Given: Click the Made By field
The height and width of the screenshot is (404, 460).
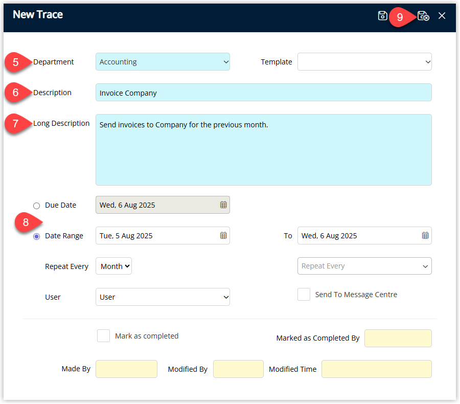Looking at the screenshot, I should 126,369.
